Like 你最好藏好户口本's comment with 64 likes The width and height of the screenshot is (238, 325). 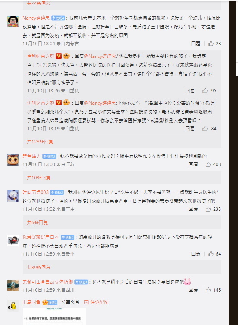[211, 254]
